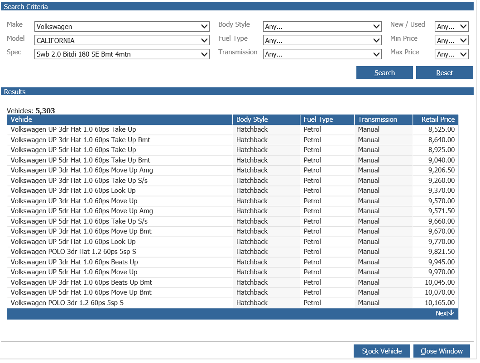Sort by the Retail Price column header
Image resolution: width=480 pixels, height=363 pixels.
[x=436, y=119]
